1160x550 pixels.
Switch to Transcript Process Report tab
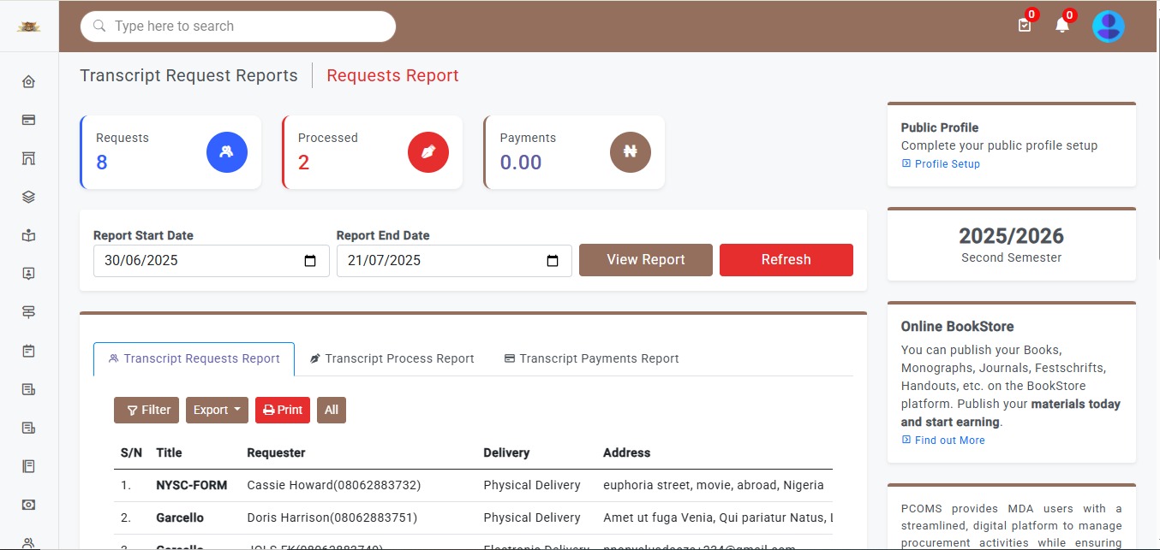coord(392,358)
